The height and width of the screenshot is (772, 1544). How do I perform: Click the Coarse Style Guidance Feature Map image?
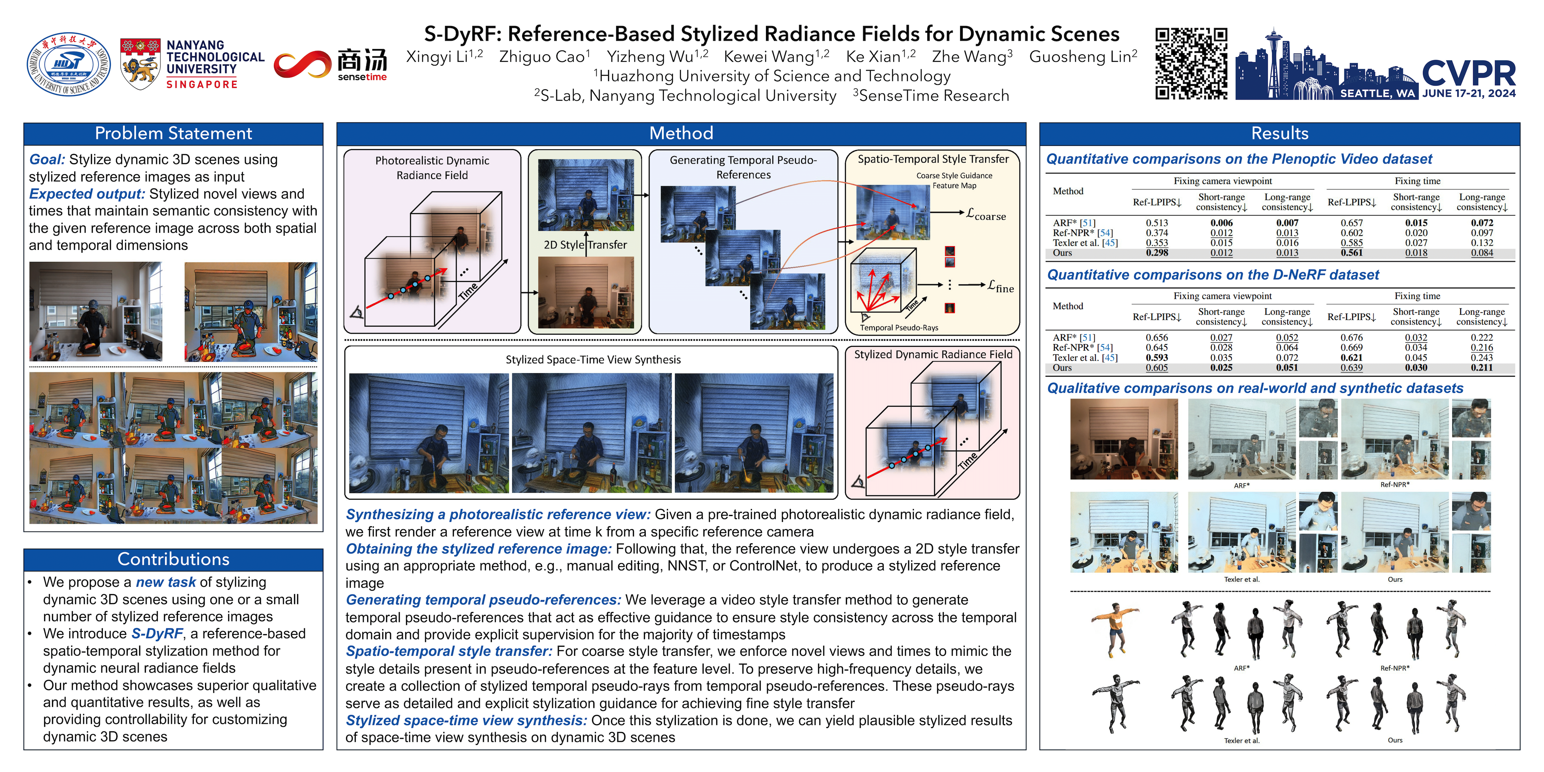[x=893, y=213]
